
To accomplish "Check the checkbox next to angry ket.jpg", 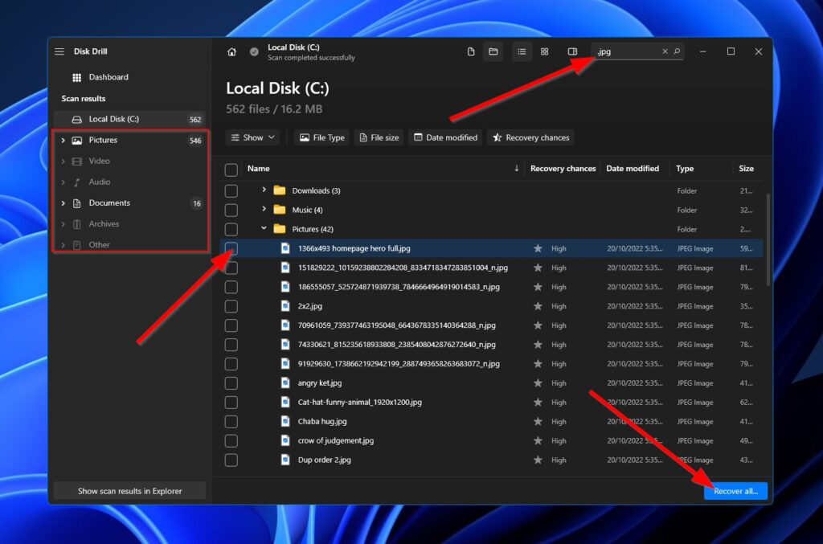I will pyautogui.click(x=231, y=382).
